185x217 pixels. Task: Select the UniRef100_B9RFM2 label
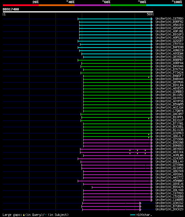point(169,22)
